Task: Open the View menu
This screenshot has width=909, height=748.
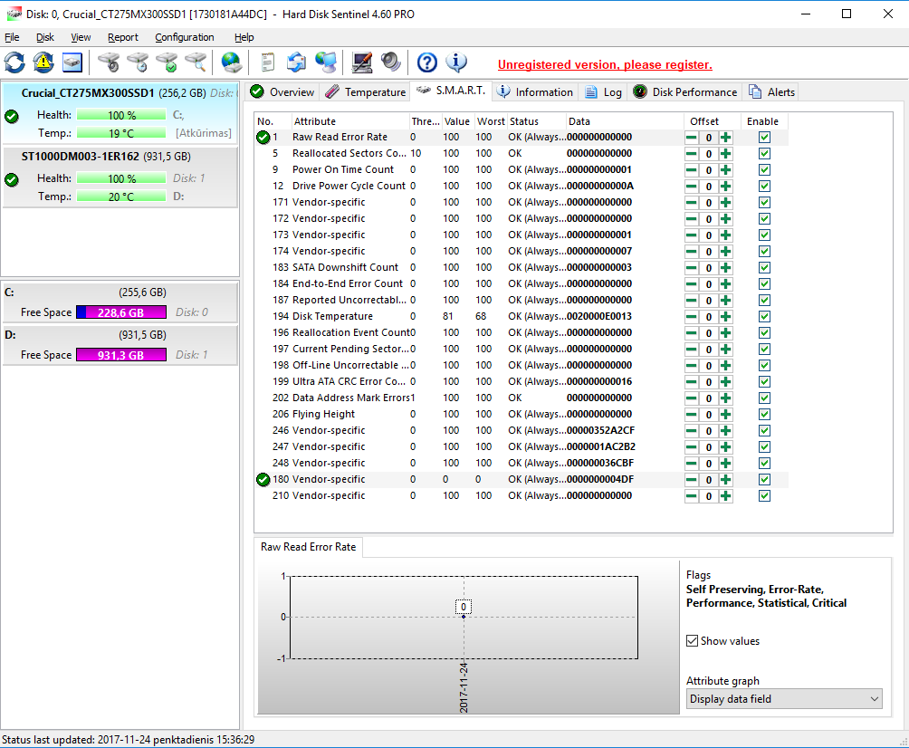Action: (x=81, y=37)
